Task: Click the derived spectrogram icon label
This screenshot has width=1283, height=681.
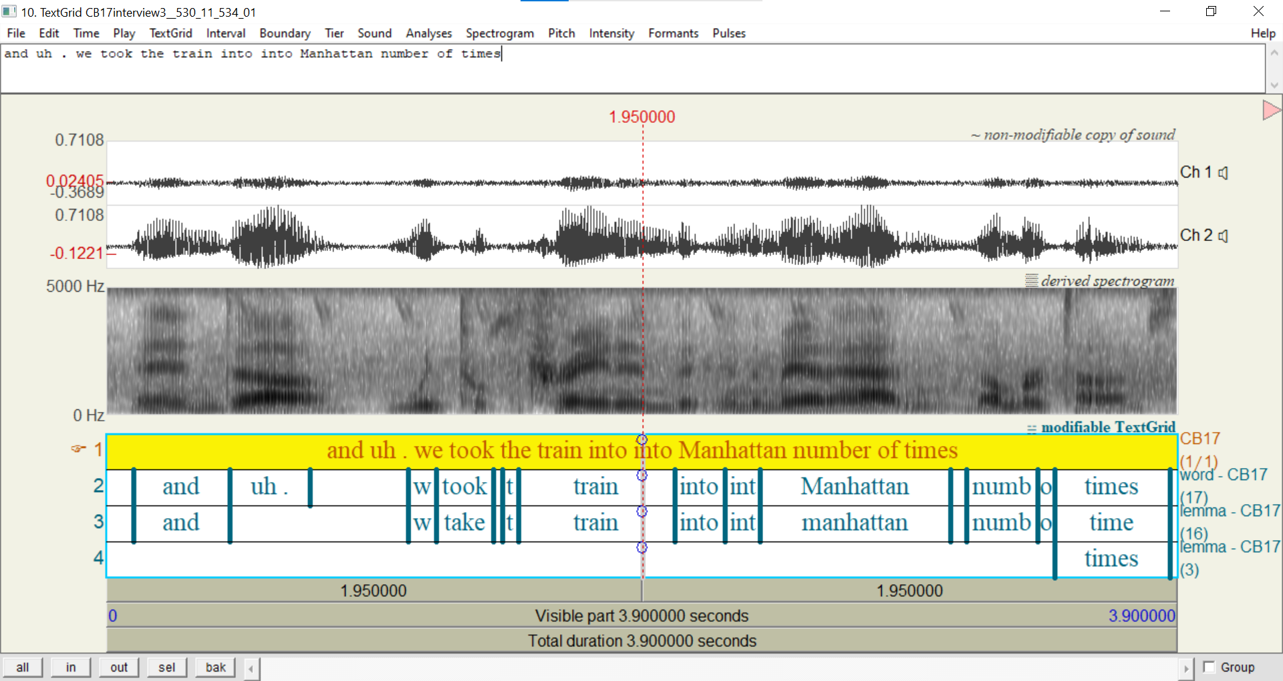Action: coord(1032,280)
